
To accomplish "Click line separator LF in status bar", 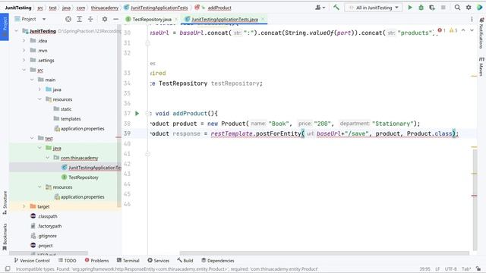I will pos(437,269).
